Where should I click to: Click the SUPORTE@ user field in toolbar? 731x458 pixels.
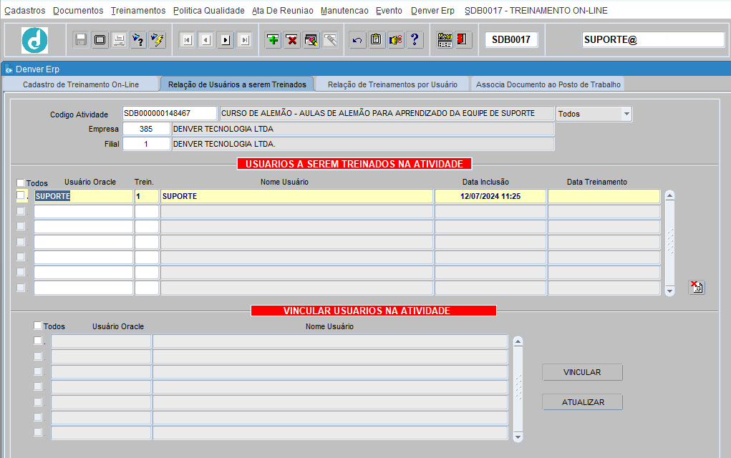[x=653, y=40]
